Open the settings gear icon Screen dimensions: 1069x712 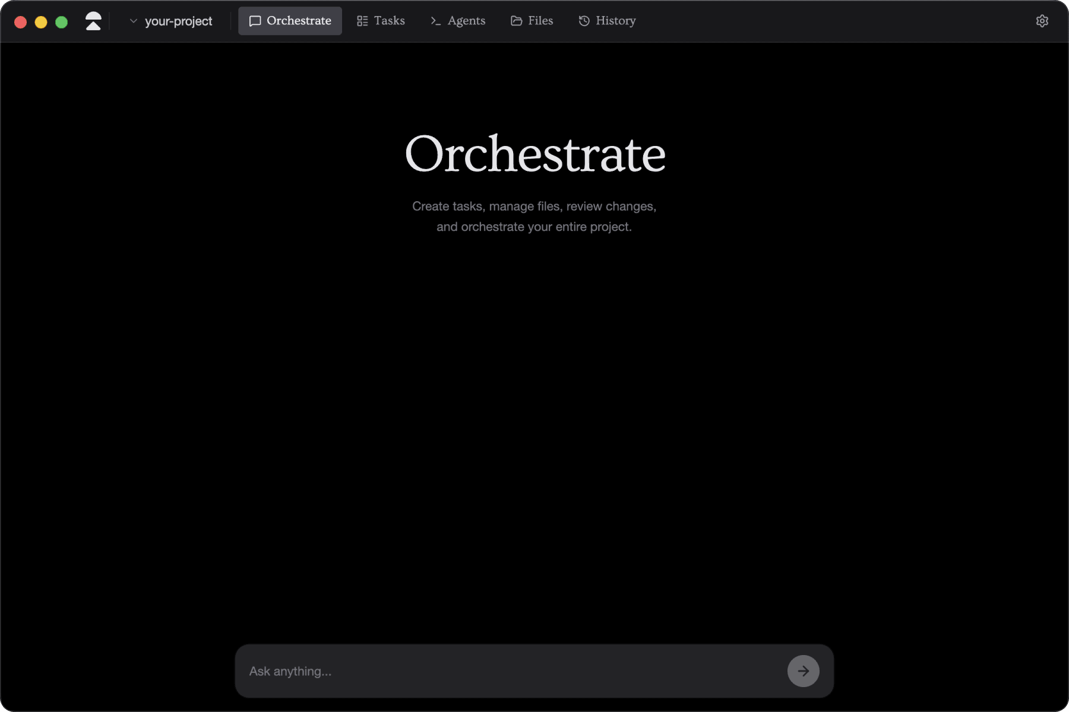(x=1042, y=21)
